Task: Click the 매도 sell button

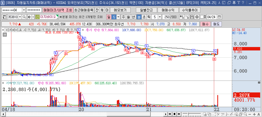Action: [x=216, y=24]
